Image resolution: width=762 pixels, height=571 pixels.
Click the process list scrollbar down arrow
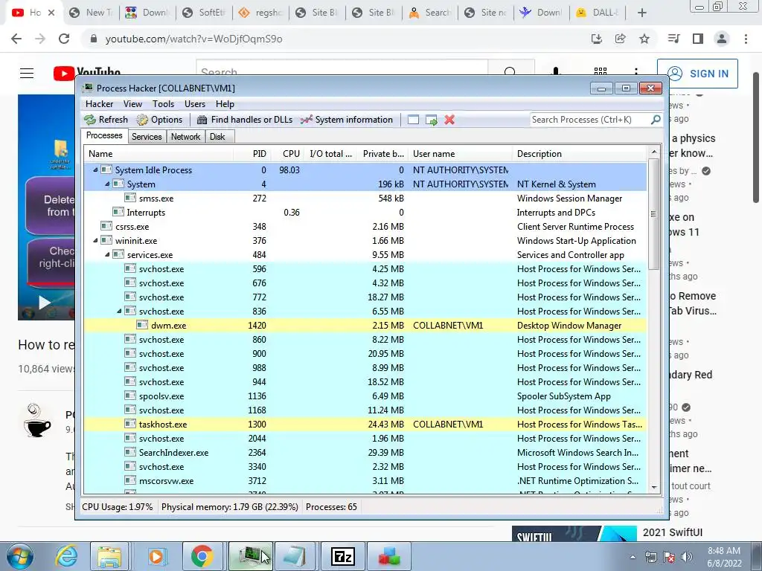coord(653,487)
